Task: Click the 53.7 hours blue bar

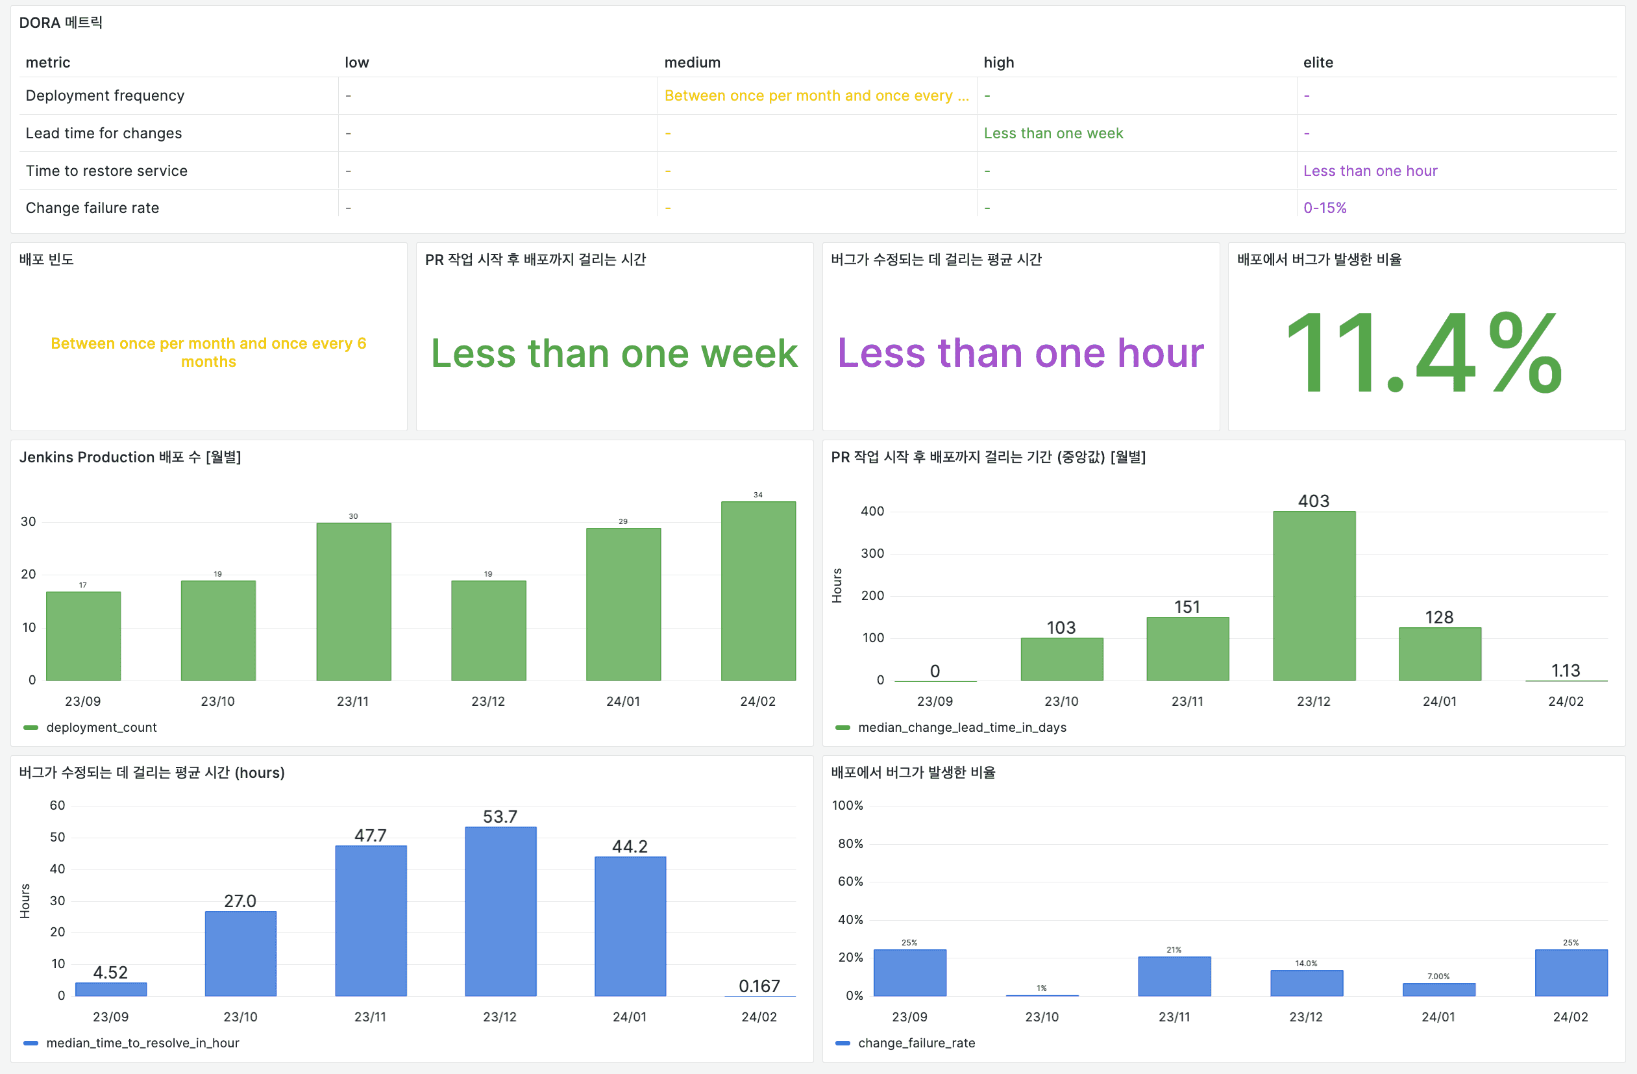Action: tap(500, 911)
